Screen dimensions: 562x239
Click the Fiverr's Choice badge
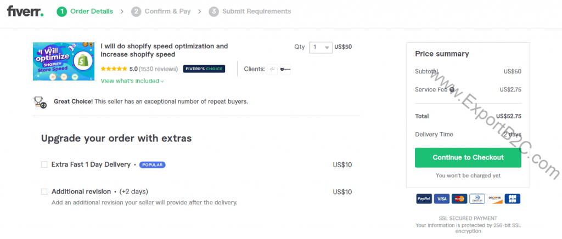[204, 69]
